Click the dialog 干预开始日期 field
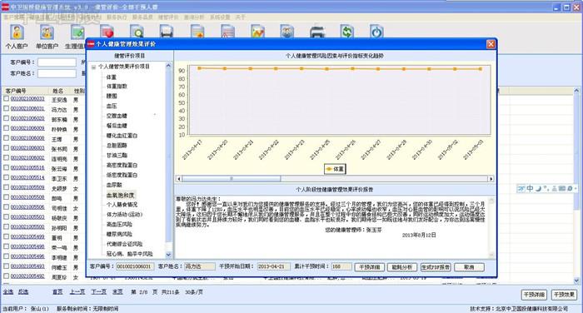The width and height of the screenshot is (583, 313). point(274,266)
